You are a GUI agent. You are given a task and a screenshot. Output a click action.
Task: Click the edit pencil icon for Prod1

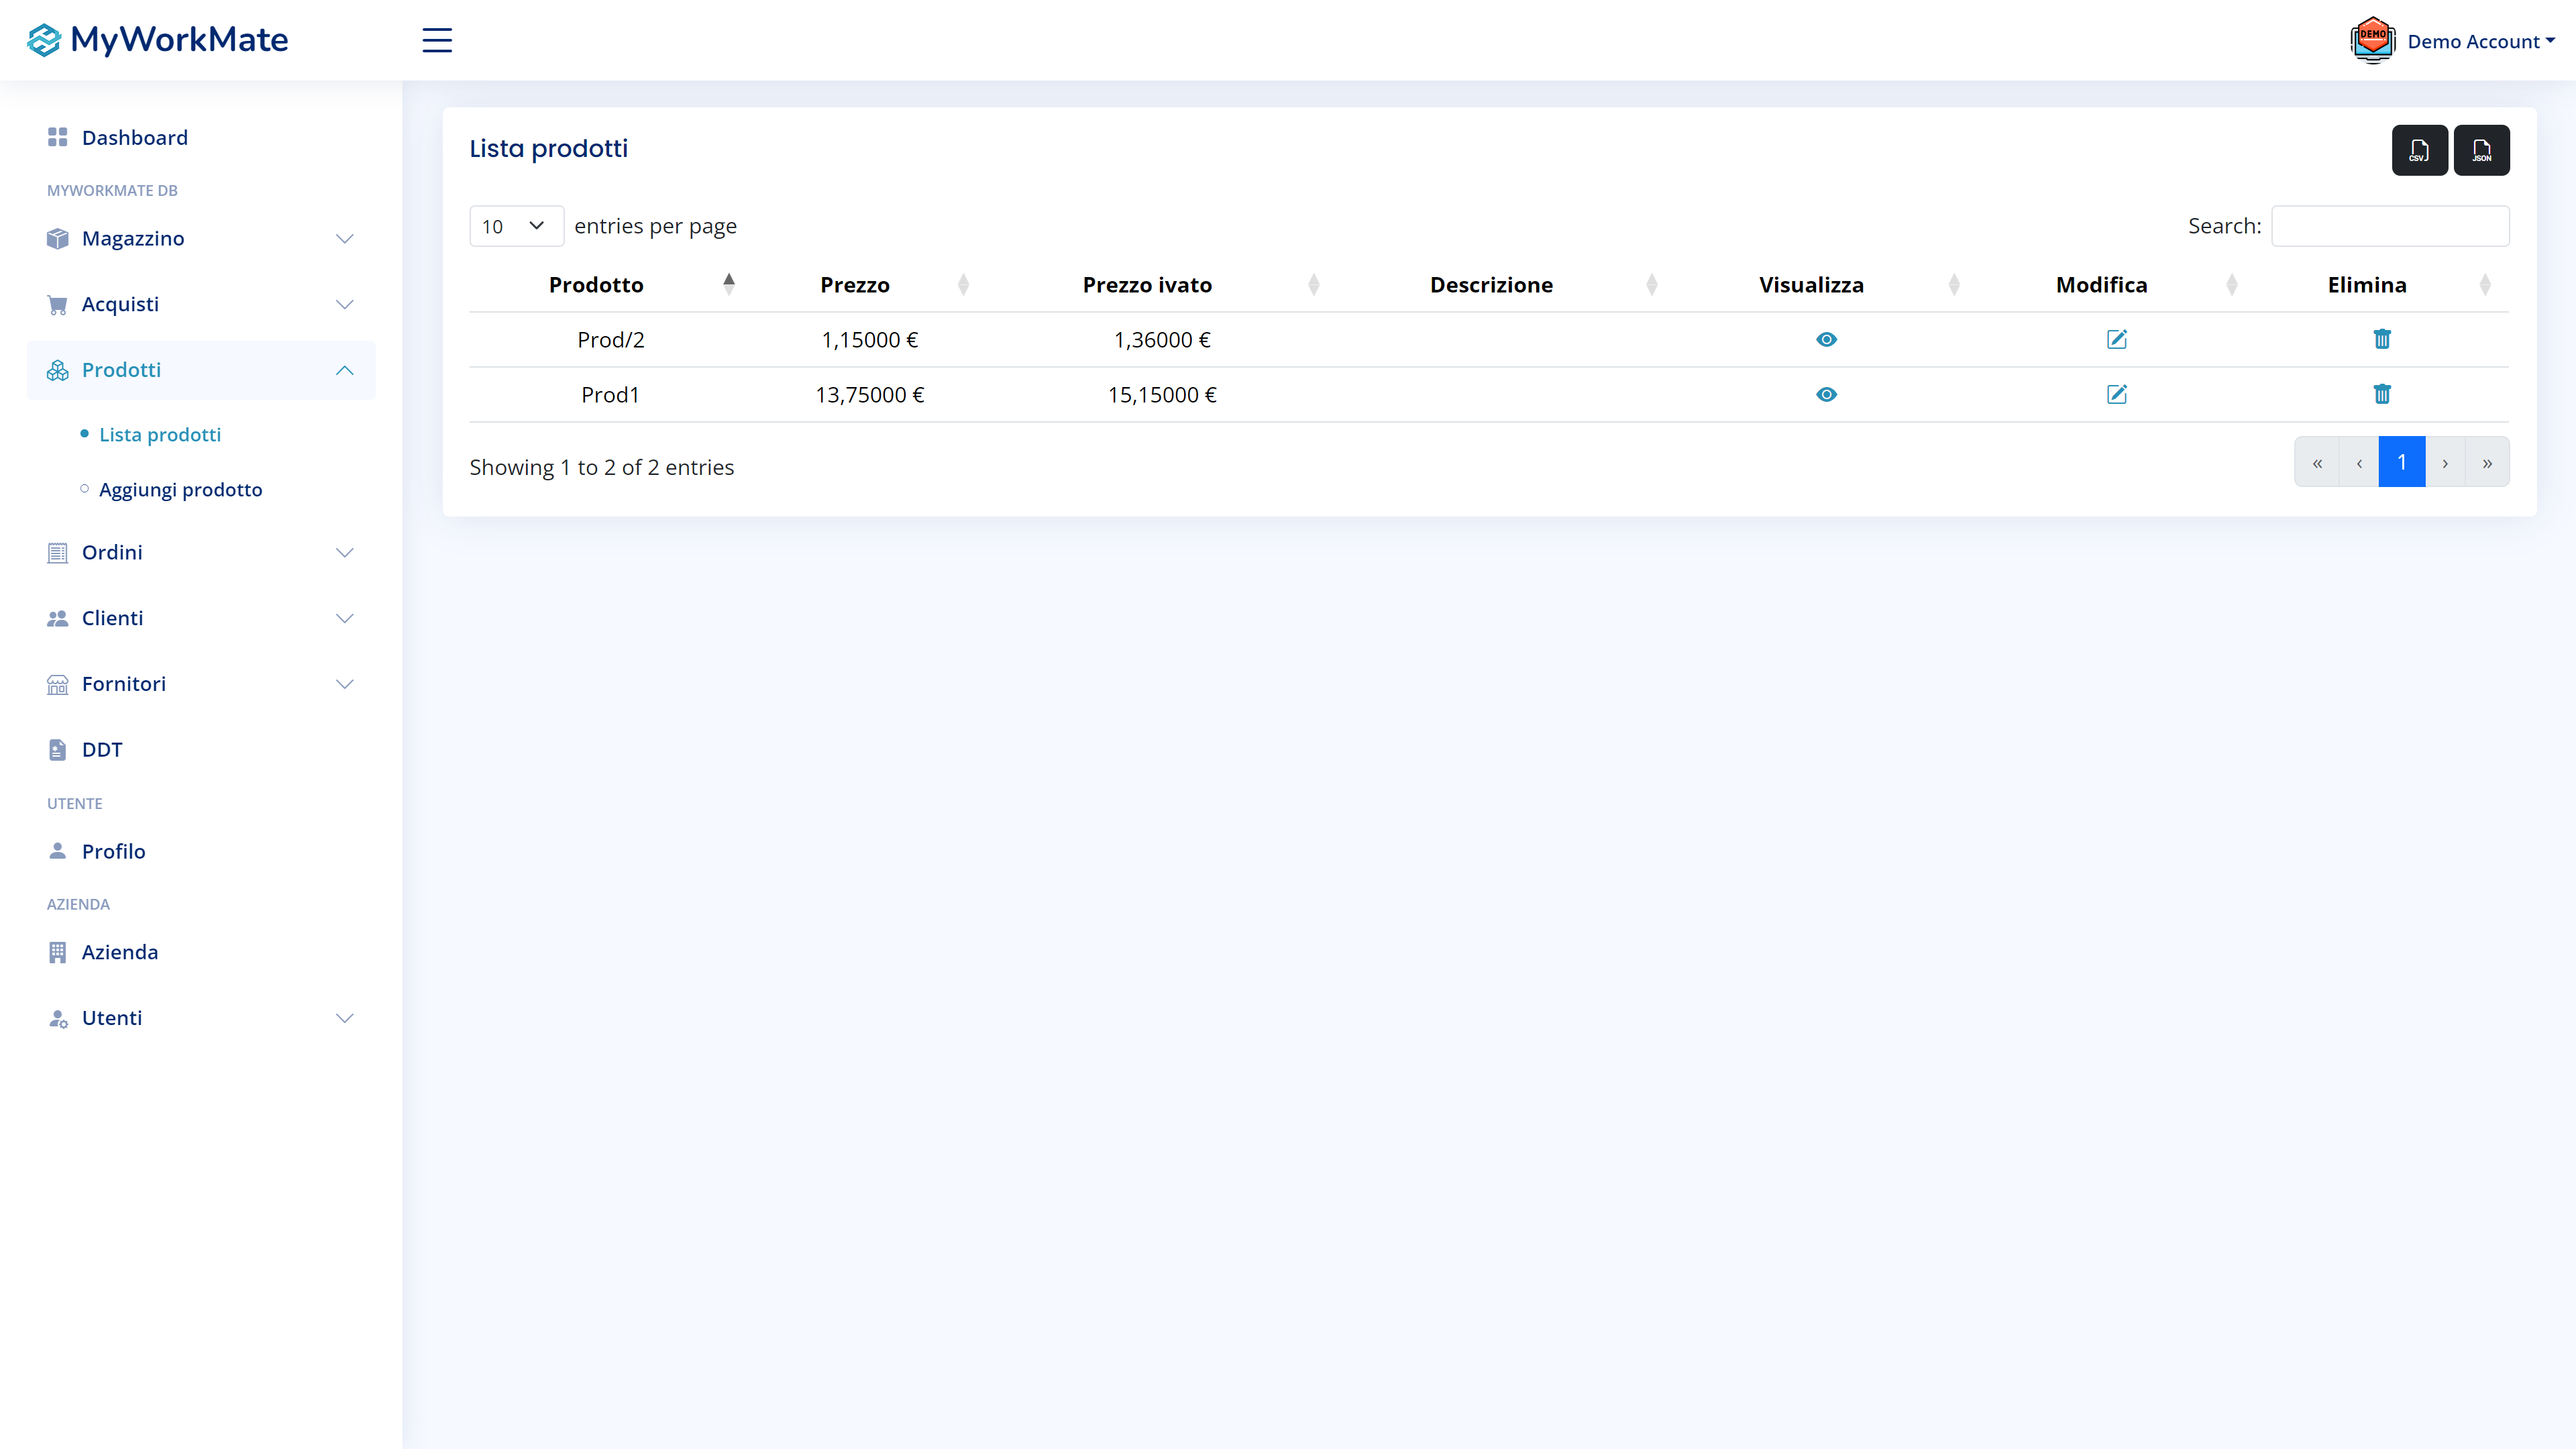2116,394
